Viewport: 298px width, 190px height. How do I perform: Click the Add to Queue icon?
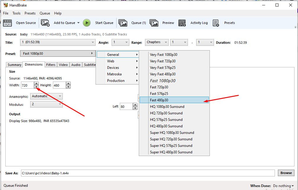(45, 23)
